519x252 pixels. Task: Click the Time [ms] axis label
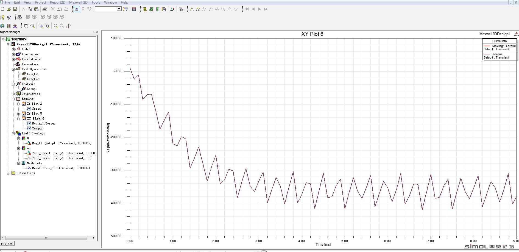[x=323, y=244]
